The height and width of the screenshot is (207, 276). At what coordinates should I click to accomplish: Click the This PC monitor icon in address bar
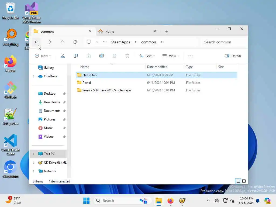click(89, 42)
